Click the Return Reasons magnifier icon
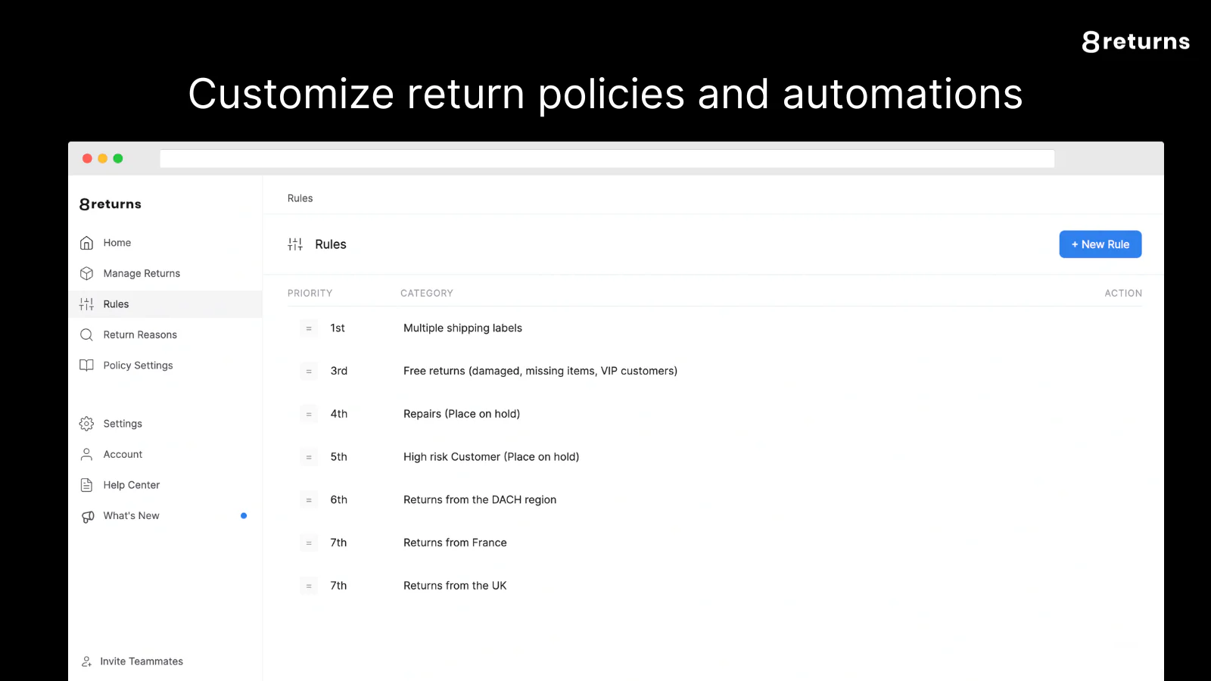The image size is (1211, 681). pos(87,334)
